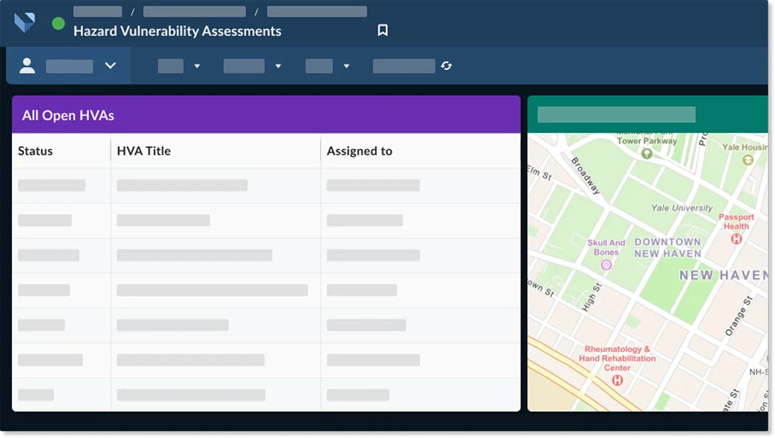The height and width of the screenshot is (438, 775).
Task: Click the Yale University map label
Action: (x=682, y=208)
